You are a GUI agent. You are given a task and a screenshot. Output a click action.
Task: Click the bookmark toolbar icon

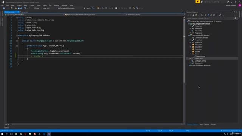tap(116, 8)
